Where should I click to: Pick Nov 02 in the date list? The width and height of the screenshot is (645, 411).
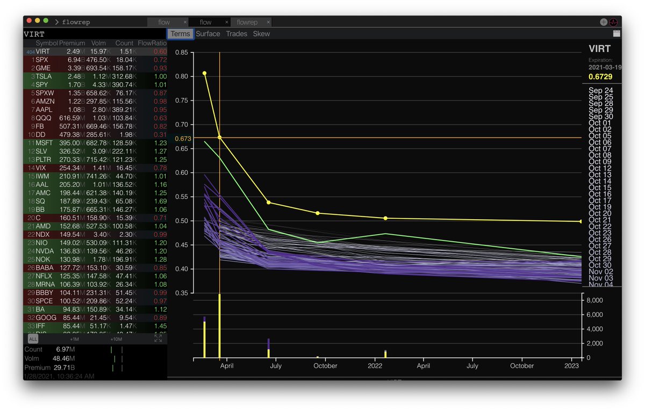(600, 271)
